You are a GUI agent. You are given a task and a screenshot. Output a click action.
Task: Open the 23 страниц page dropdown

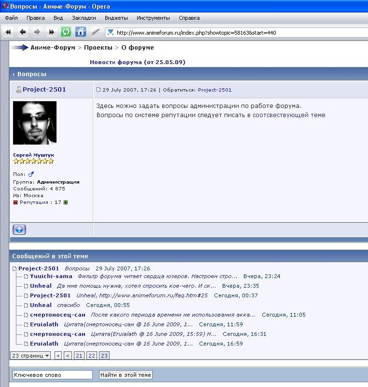tap(30, 356)
